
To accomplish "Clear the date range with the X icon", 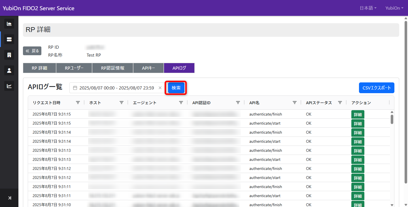I will click(160, 88).
